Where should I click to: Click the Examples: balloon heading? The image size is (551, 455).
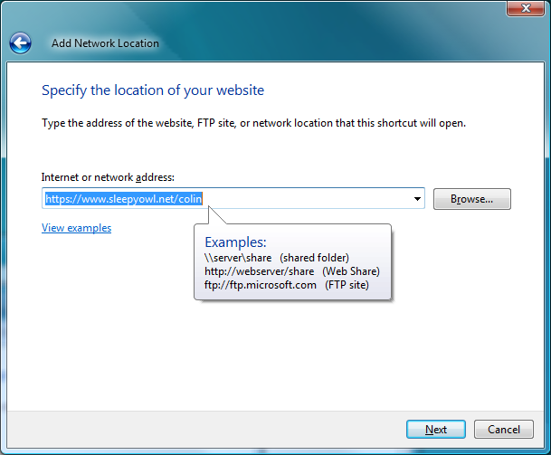pos(235,242)
